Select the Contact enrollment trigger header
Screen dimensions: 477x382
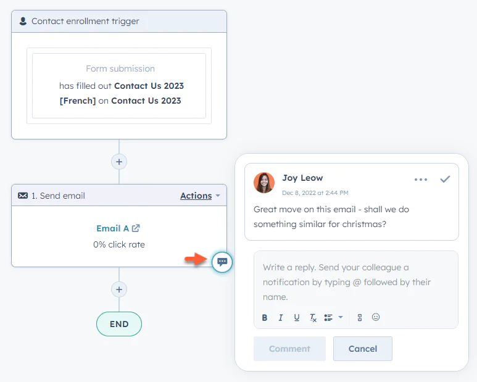pos(119,21)
